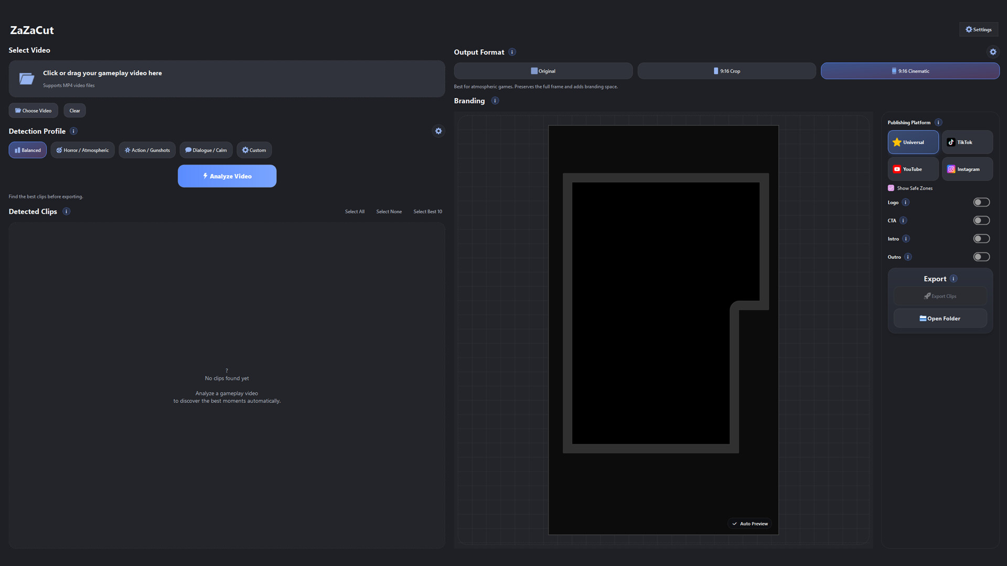Choose the Horror / Atmospheric profile

tap(83, 150)
